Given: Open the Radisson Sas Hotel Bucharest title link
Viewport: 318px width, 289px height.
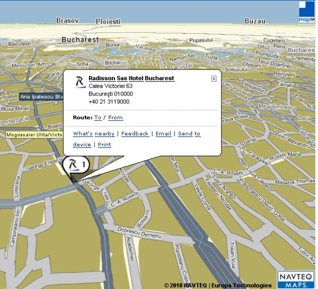Looking at the screenshot, I should tap(131, 78).
